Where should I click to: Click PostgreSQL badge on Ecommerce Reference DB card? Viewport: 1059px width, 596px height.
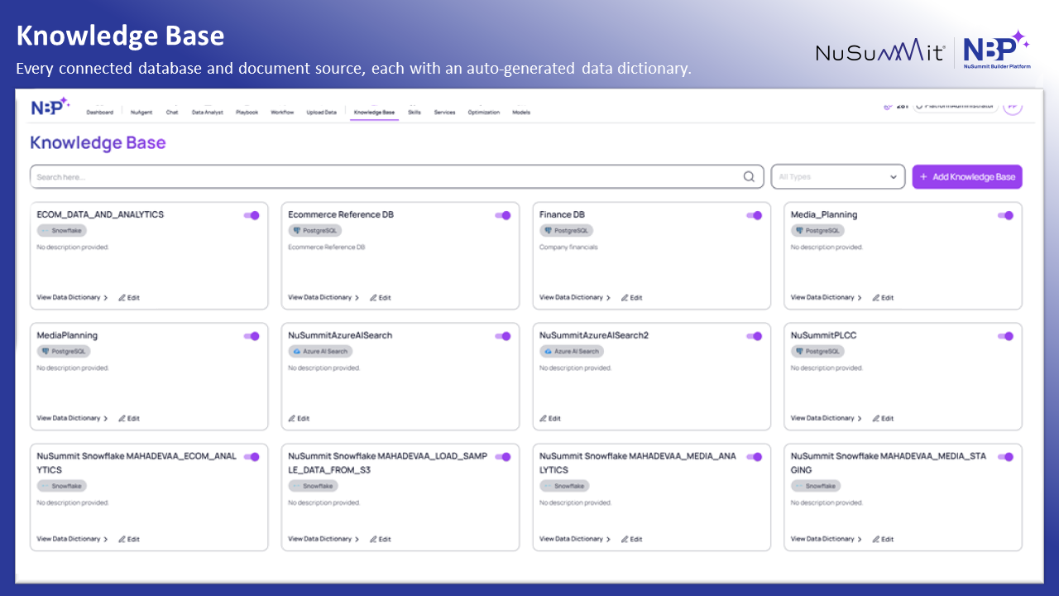[x=314, y=231]
